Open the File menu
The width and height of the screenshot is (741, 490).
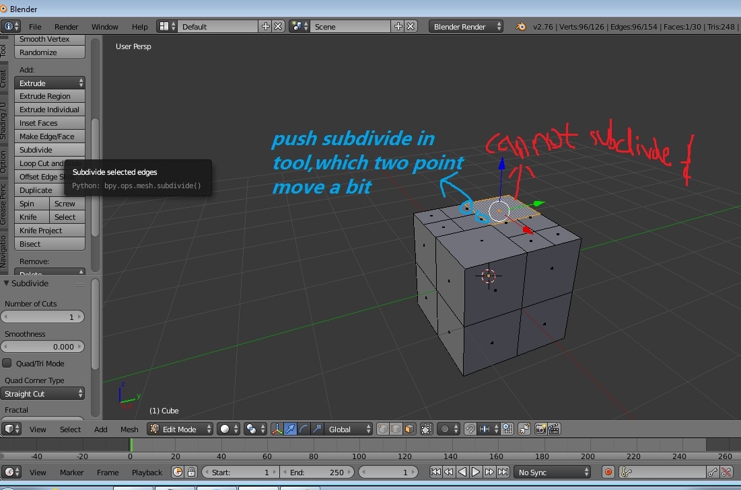pyautogui.click(x=35, y=27)
